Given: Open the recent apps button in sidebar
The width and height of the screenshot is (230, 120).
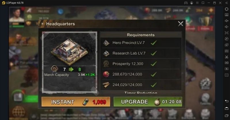Looking at the screenshot, I should click(x=227, y=116).
